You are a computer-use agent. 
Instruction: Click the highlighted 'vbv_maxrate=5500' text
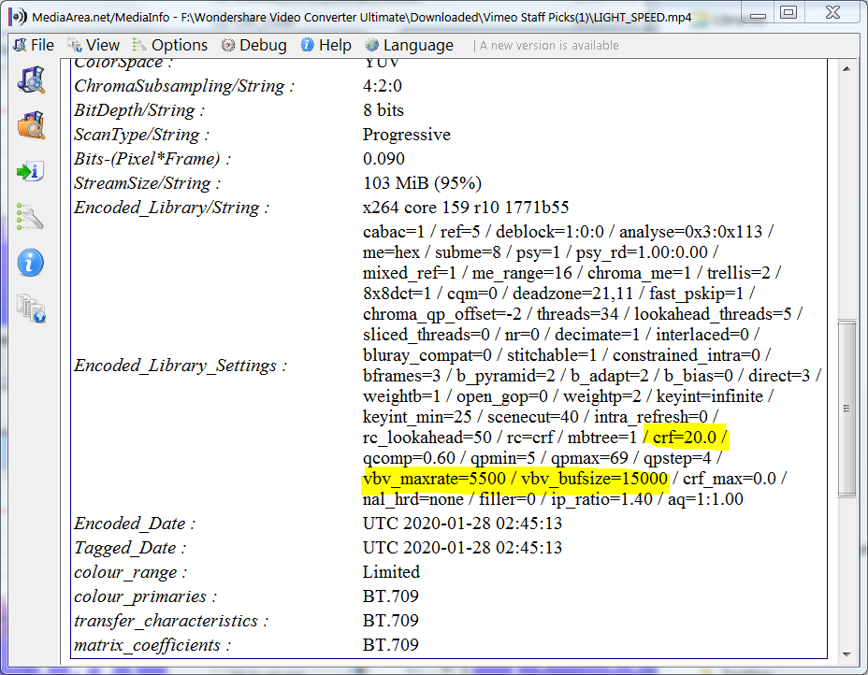click(434, 479)
